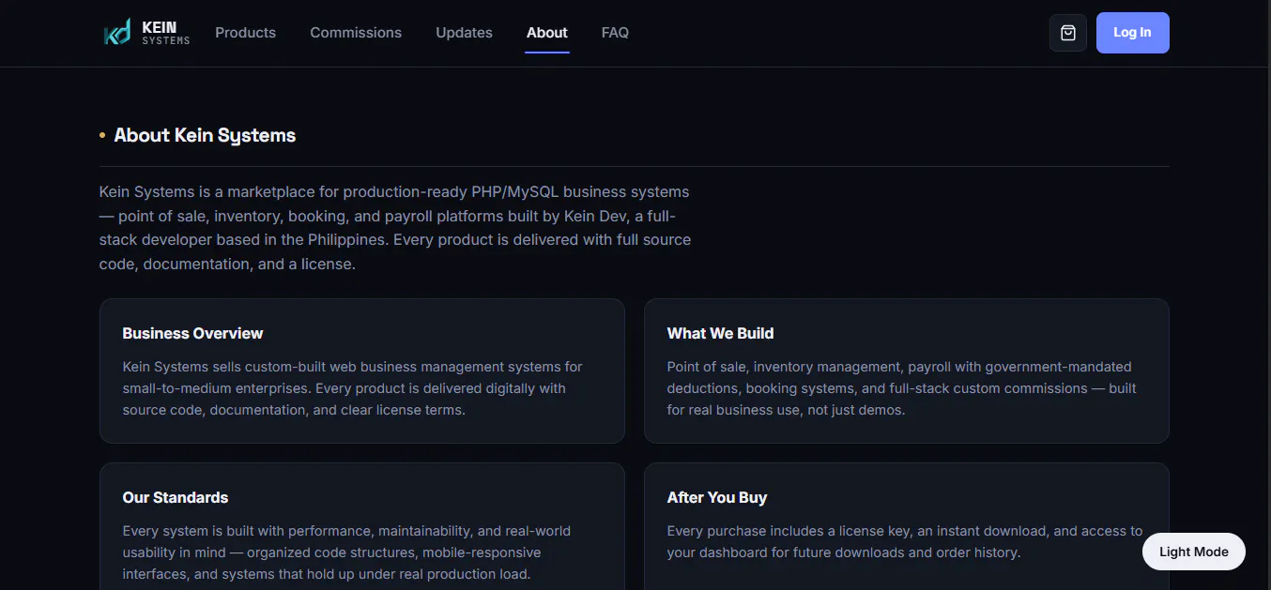Open the shopping cart icon
The width and height of the screenshot is (1271, 590).
tap(1067, 33)
